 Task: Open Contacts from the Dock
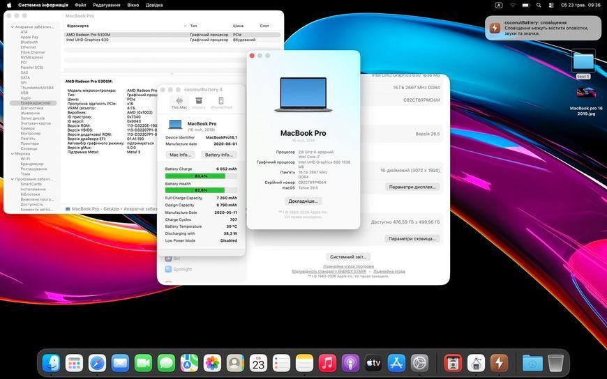coord(235,363)
